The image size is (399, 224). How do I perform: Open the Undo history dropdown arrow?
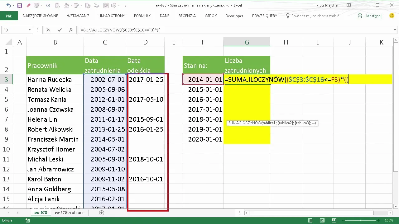(x=13, y=5)
